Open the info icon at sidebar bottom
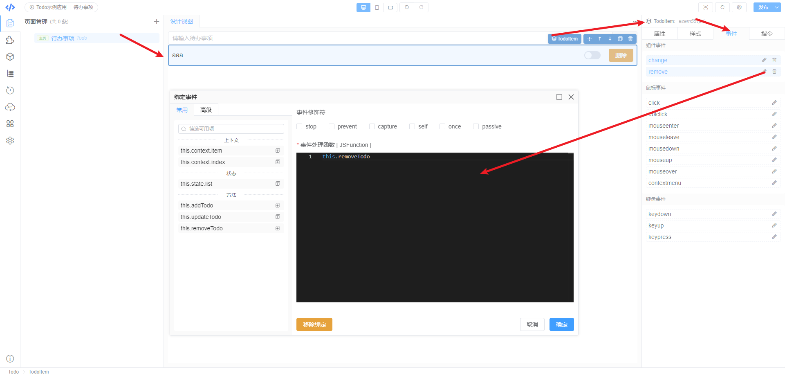 point(10,359)
